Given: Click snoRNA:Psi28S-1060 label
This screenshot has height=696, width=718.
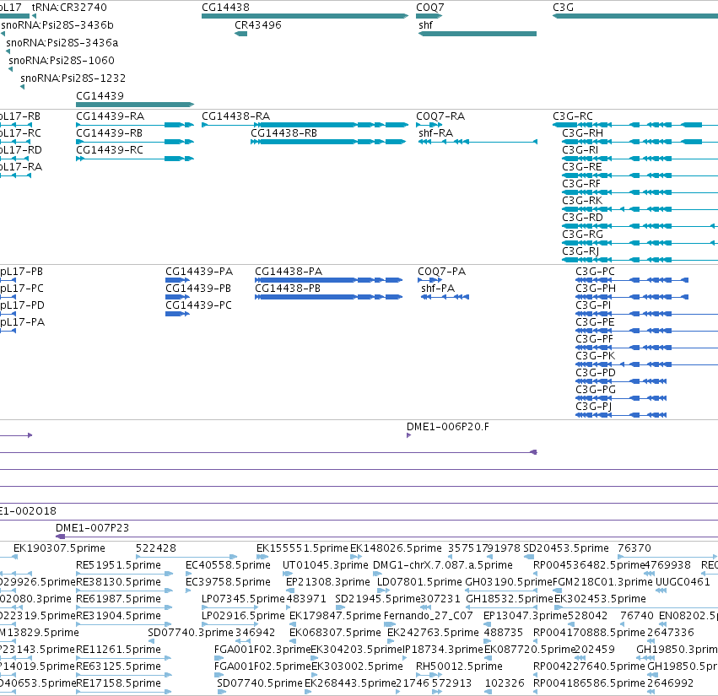Looking at the screenshot, I should point(62,61).
